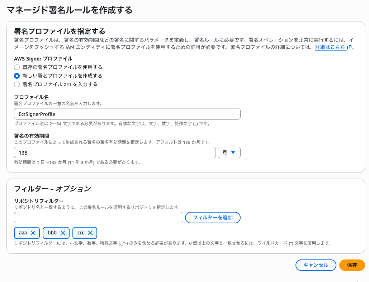The width and height of the screenshot is (369, 282).
Task: Save the signing rule with 保存
Action: [352, 265]
